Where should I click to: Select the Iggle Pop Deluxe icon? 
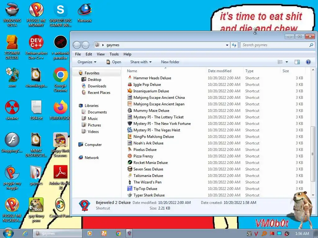coord(130,84)
